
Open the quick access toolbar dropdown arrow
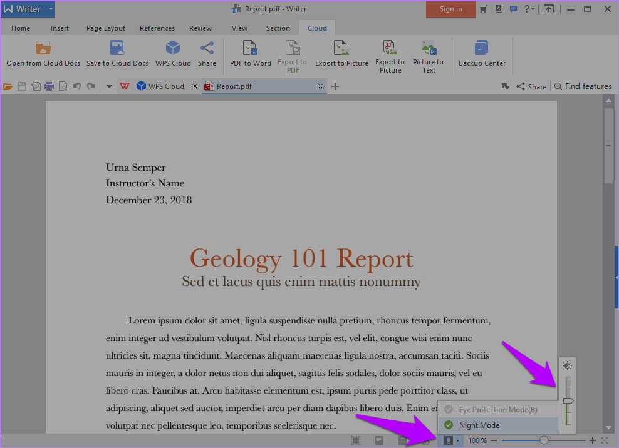coord(109,86)
